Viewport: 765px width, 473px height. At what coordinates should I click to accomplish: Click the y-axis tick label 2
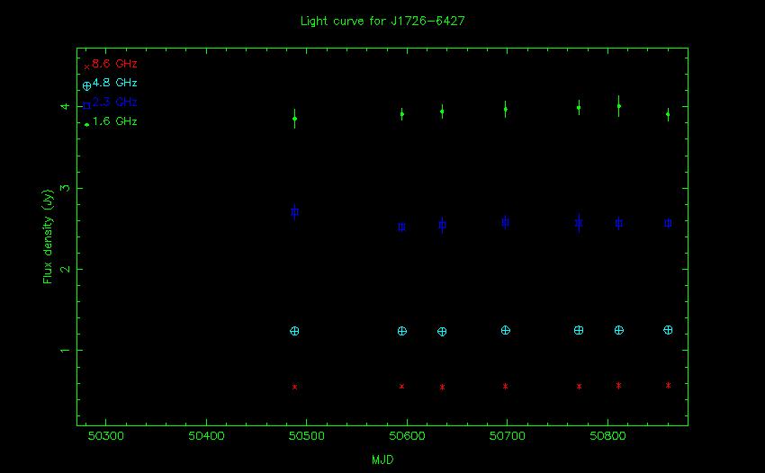[65, 269]
